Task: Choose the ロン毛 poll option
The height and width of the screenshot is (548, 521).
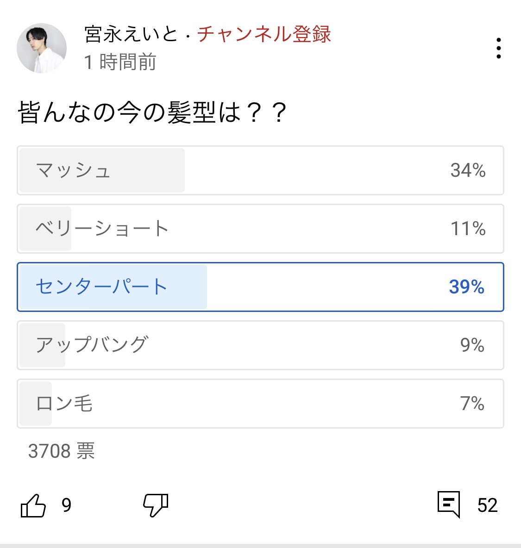Action: coord(260,404)
